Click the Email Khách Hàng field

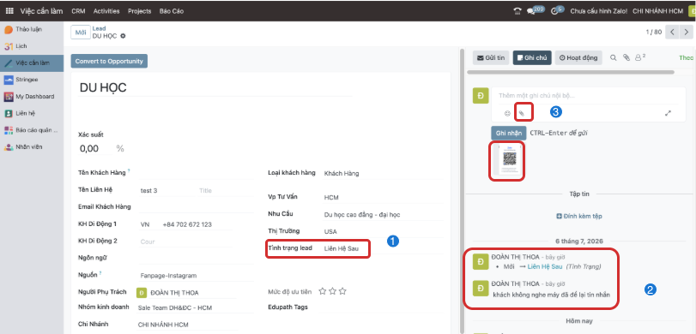tap(196, 207)
